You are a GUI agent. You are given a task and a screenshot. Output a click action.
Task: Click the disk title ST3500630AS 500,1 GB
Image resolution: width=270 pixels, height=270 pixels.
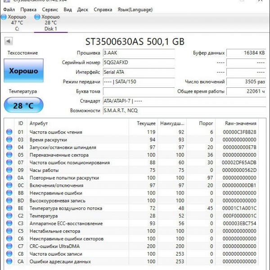tap(135, 41)
